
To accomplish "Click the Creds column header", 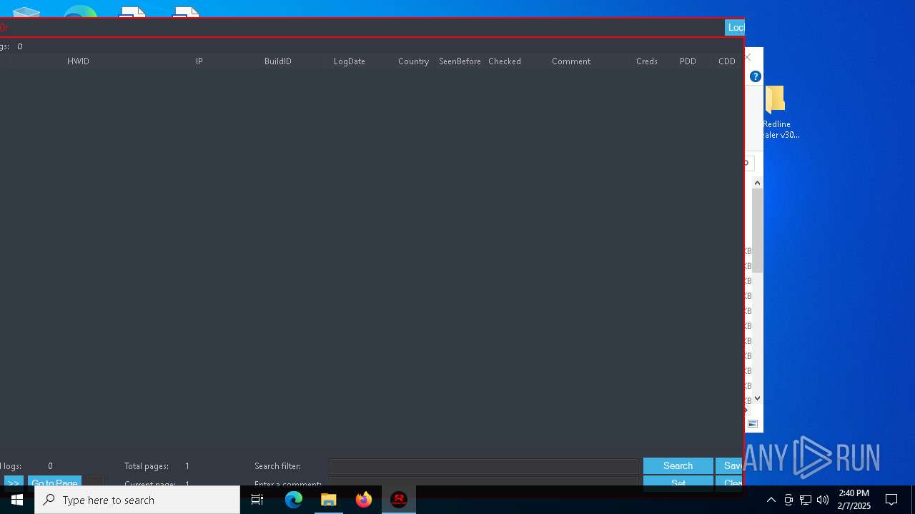I will coord(647,61).
